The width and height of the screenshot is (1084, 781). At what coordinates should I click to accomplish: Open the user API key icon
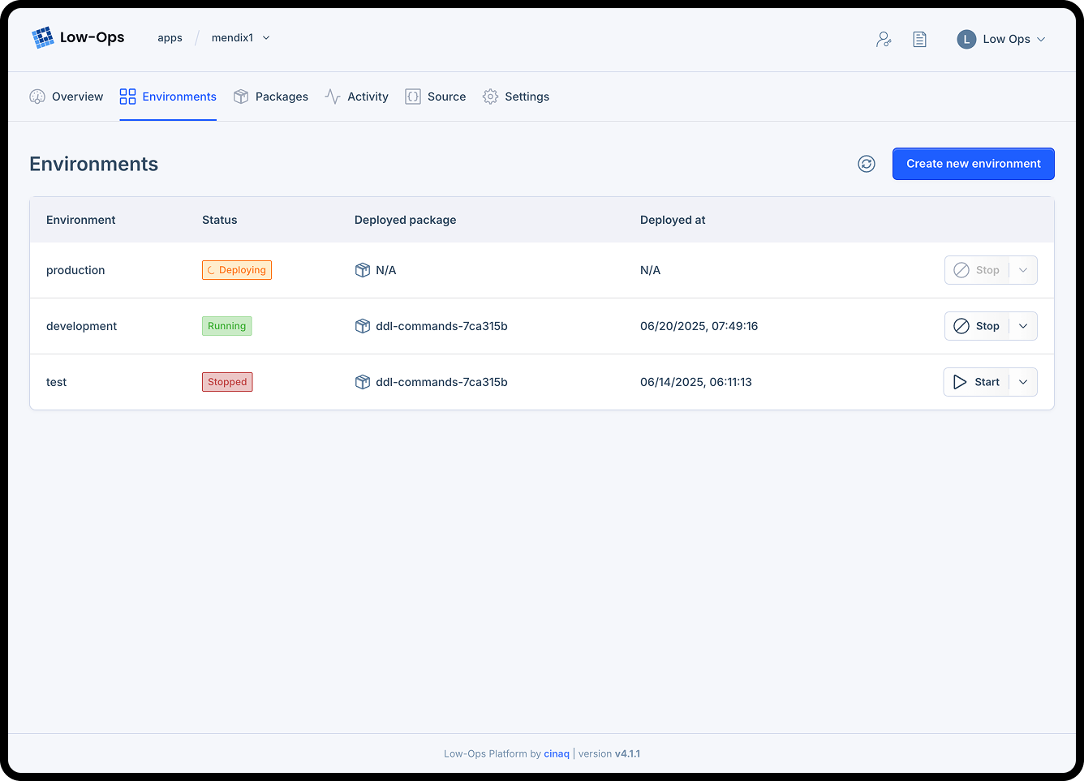pyautogui.click(x=884, y=38)
